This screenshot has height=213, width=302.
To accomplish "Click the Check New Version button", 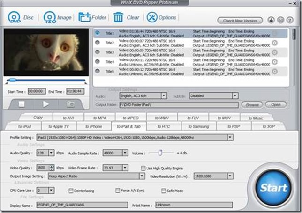I will (x=240, y=21).
